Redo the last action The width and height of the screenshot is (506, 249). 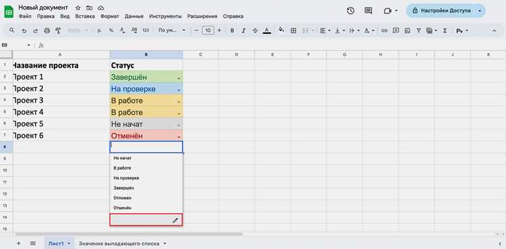36,30
